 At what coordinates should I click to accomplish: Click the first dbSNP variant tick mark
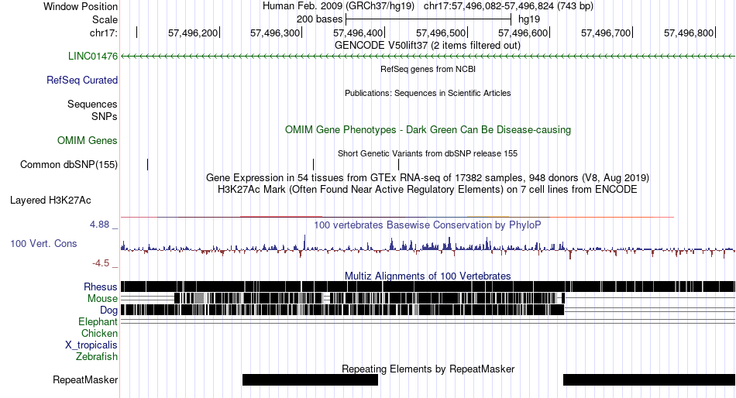[x=148, y=164]
